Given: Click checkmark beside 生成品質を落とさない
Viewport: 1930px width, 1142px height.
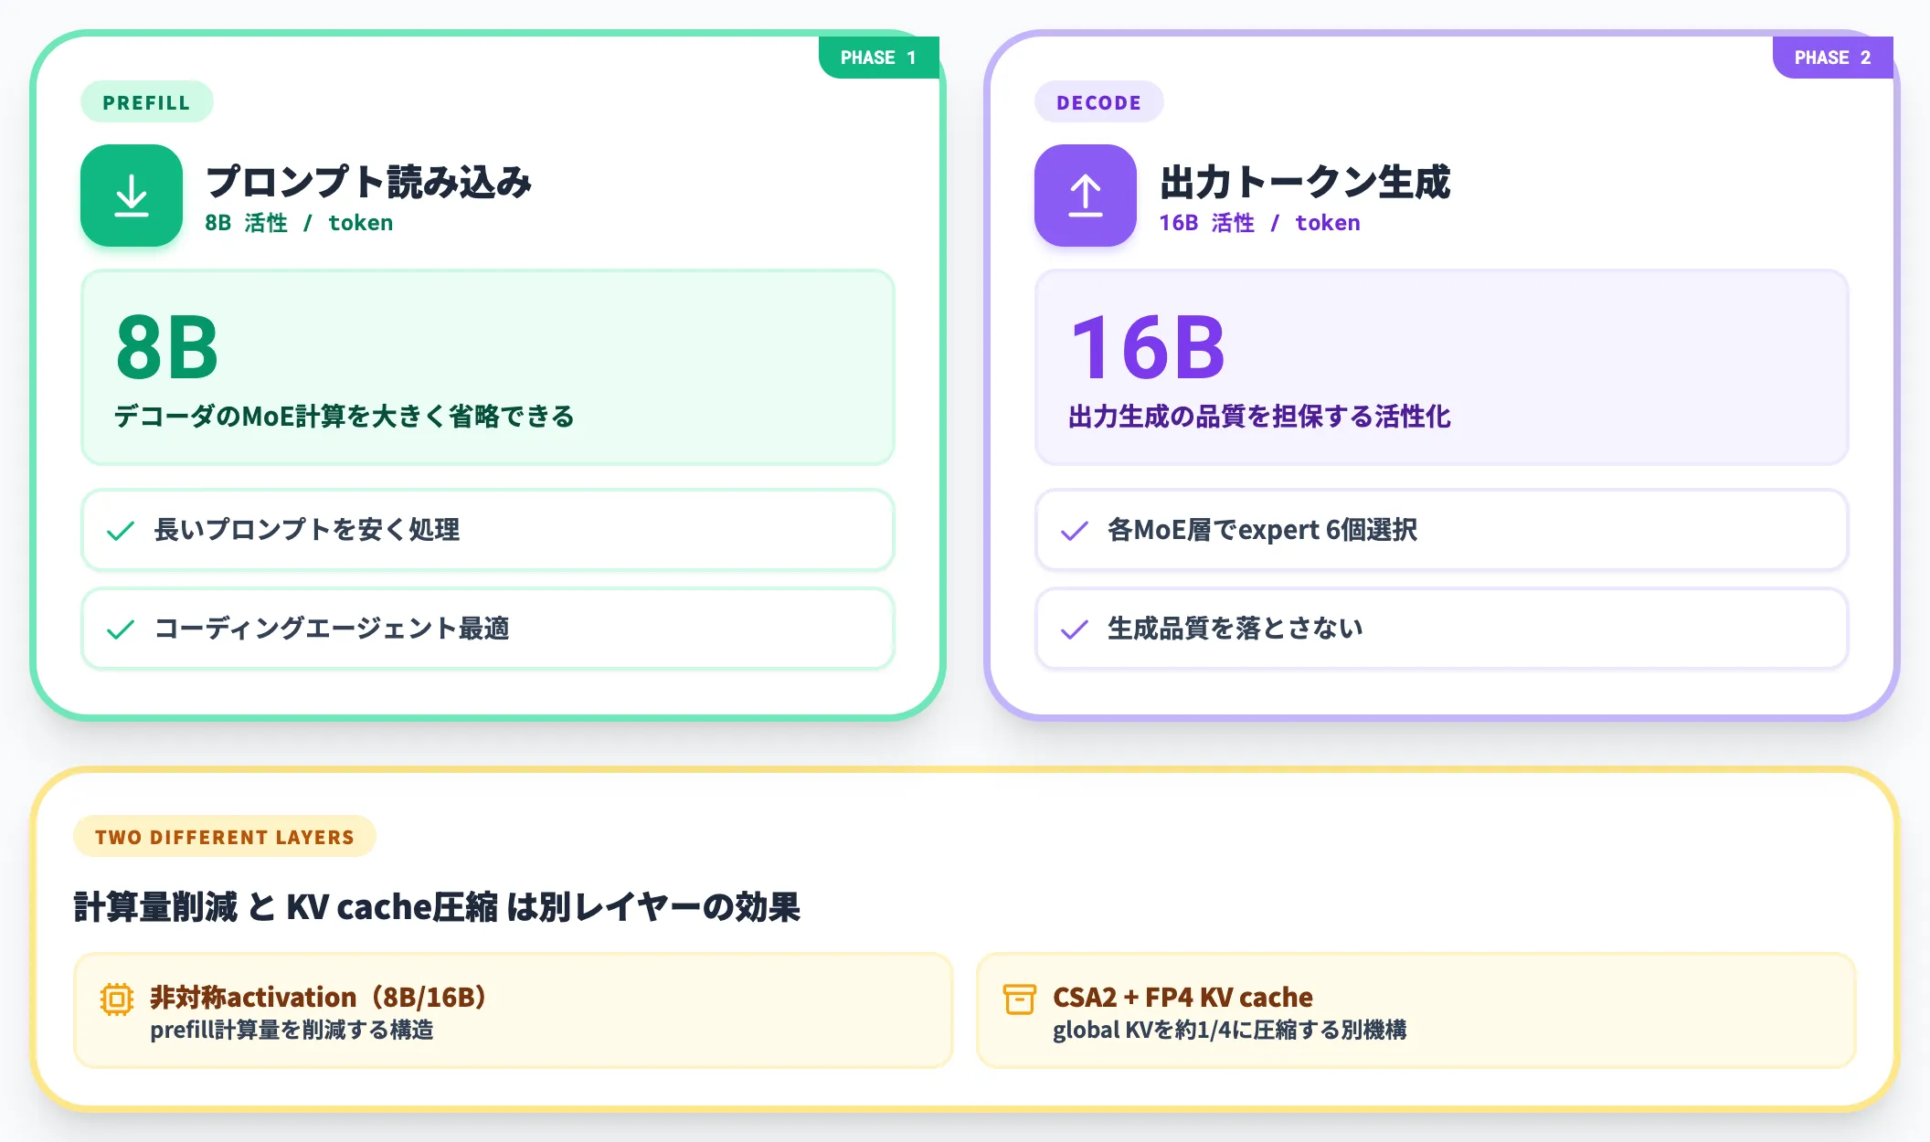Looking at the screenshot, I should 1075,629.
